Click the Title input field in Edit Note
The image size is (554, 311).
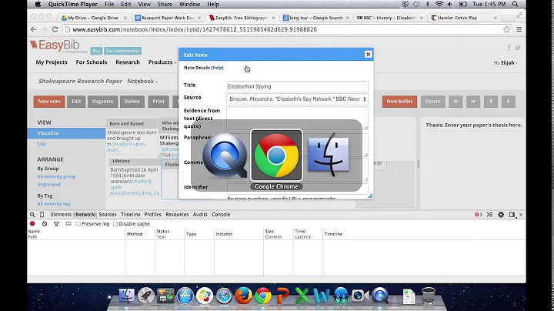coord(297,86)
